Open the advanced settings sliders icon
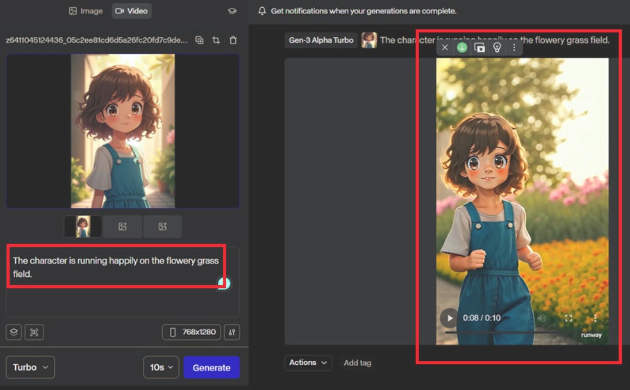 pyautogui.click(x=232, y=332)
